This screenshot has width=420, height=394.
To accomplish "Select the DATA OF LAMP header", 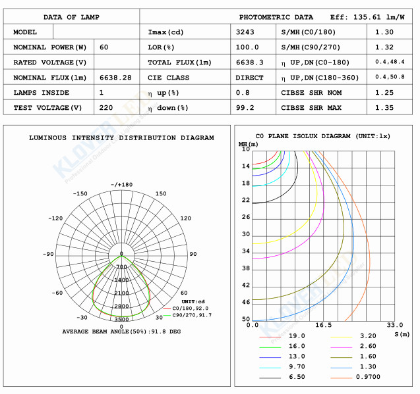I will click(x=71, y=17).
